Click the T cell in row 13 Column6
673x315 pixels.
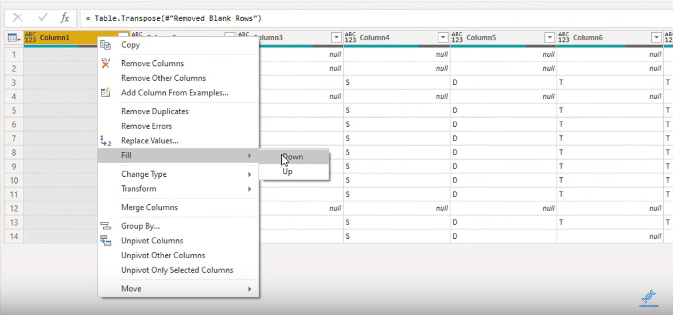610,222
